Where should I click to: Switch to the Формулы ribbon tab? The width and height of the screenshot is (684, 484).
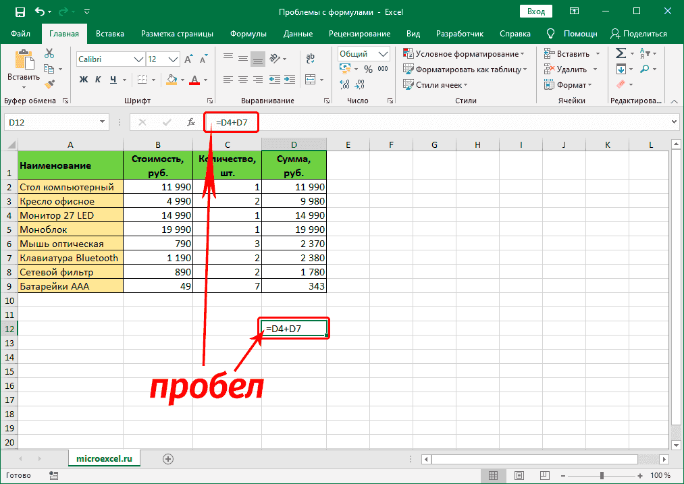click(248, 33)
